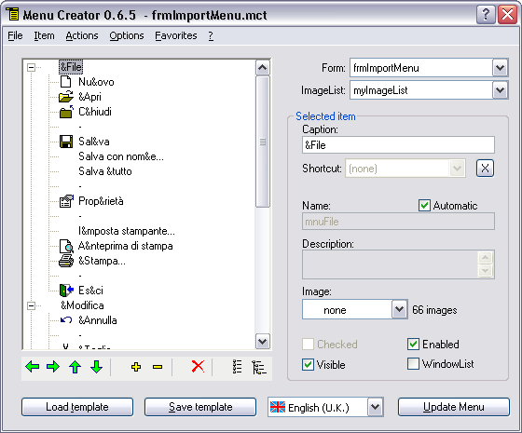Click the expand all tree icon

point(259,367)
